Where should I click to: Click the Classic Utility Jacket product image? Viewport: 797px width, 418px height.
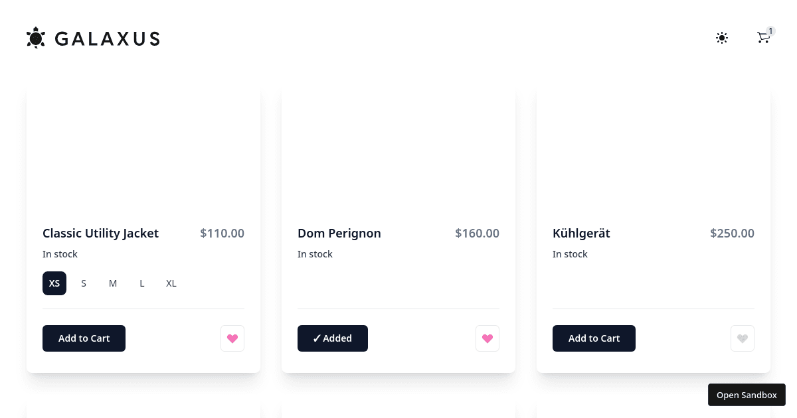(x=143, y=149)
